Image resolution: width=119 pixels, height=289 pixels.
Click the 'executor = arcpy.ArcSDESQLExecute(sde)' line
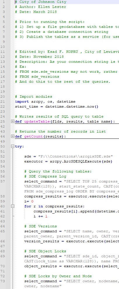click(x=69, y=161)
